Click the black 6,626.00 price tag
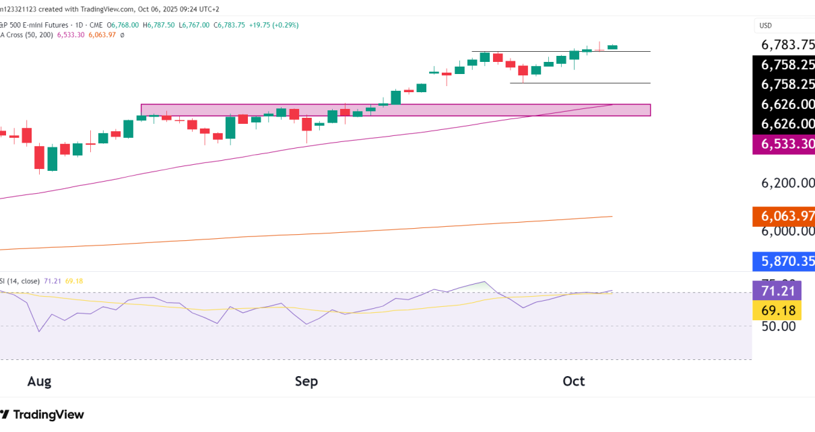Screen dimensions: 815x432 coord(784,105)
